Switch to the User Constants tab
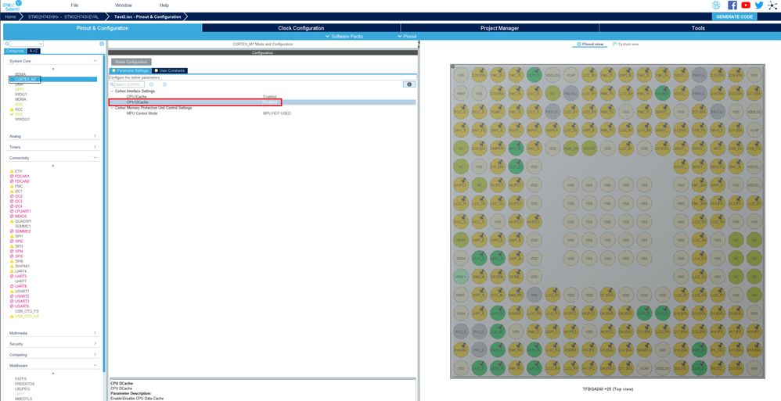781x401 pixels. pos(170,70)
